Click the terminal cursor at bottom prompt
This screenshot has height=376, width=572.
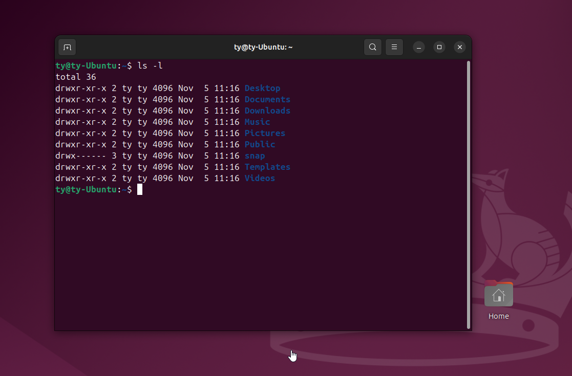point(140,189)
